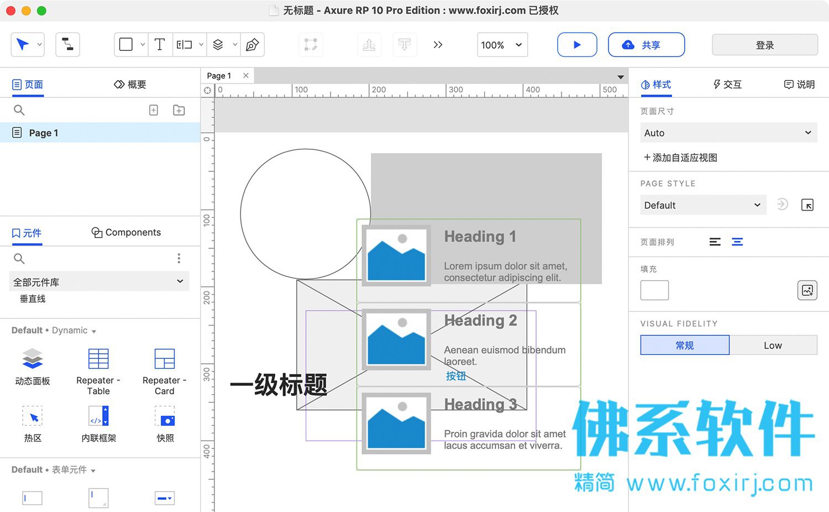Open the 概要 outline tab
829x512 pixels.
pos(130,85)
